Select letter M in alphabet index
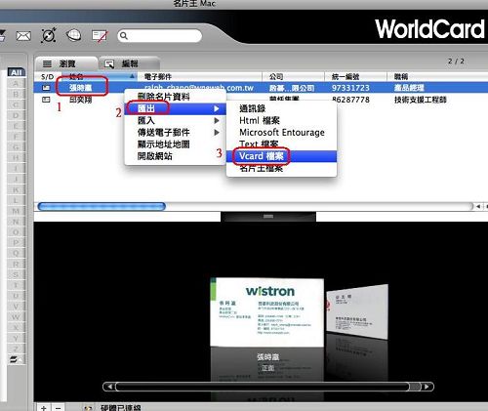 coord(16,211)
